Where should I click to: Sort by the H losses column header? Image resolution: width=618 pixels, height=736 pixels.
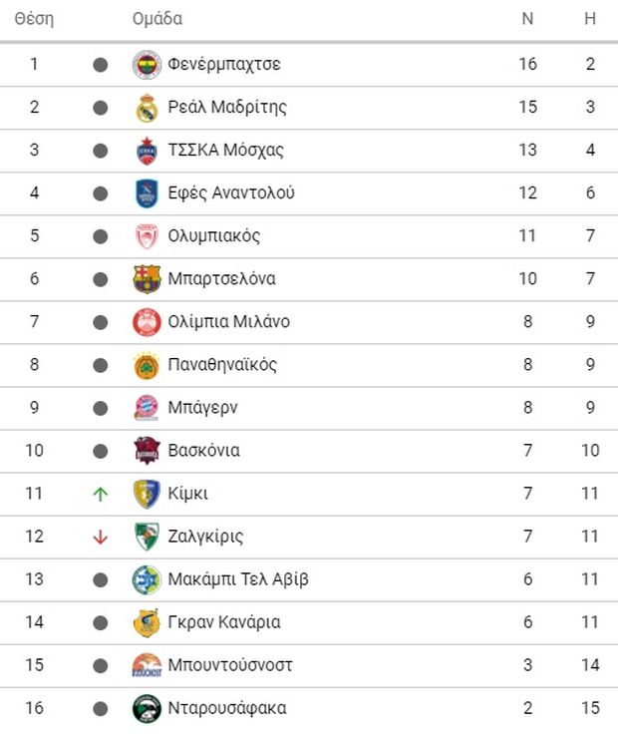pos(590,19)
